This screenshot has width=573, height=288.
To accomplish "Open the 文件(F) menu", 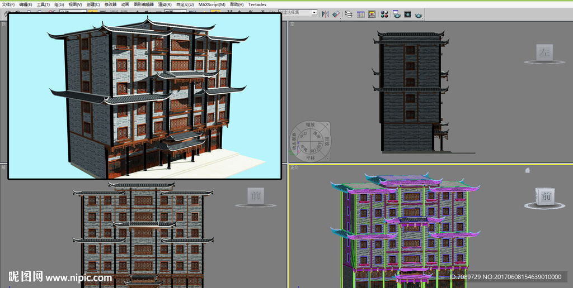I will pos(8,4).
